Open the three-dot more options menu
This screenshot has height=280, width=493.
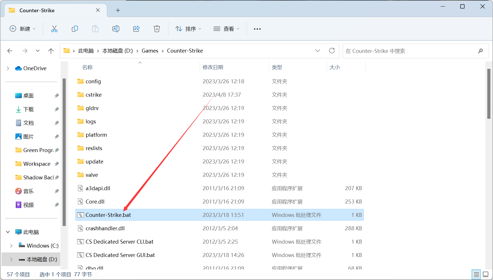[x=257, y=29]
